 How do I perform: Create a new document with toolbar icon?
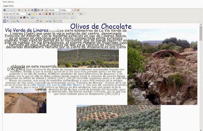click(8, 10)
